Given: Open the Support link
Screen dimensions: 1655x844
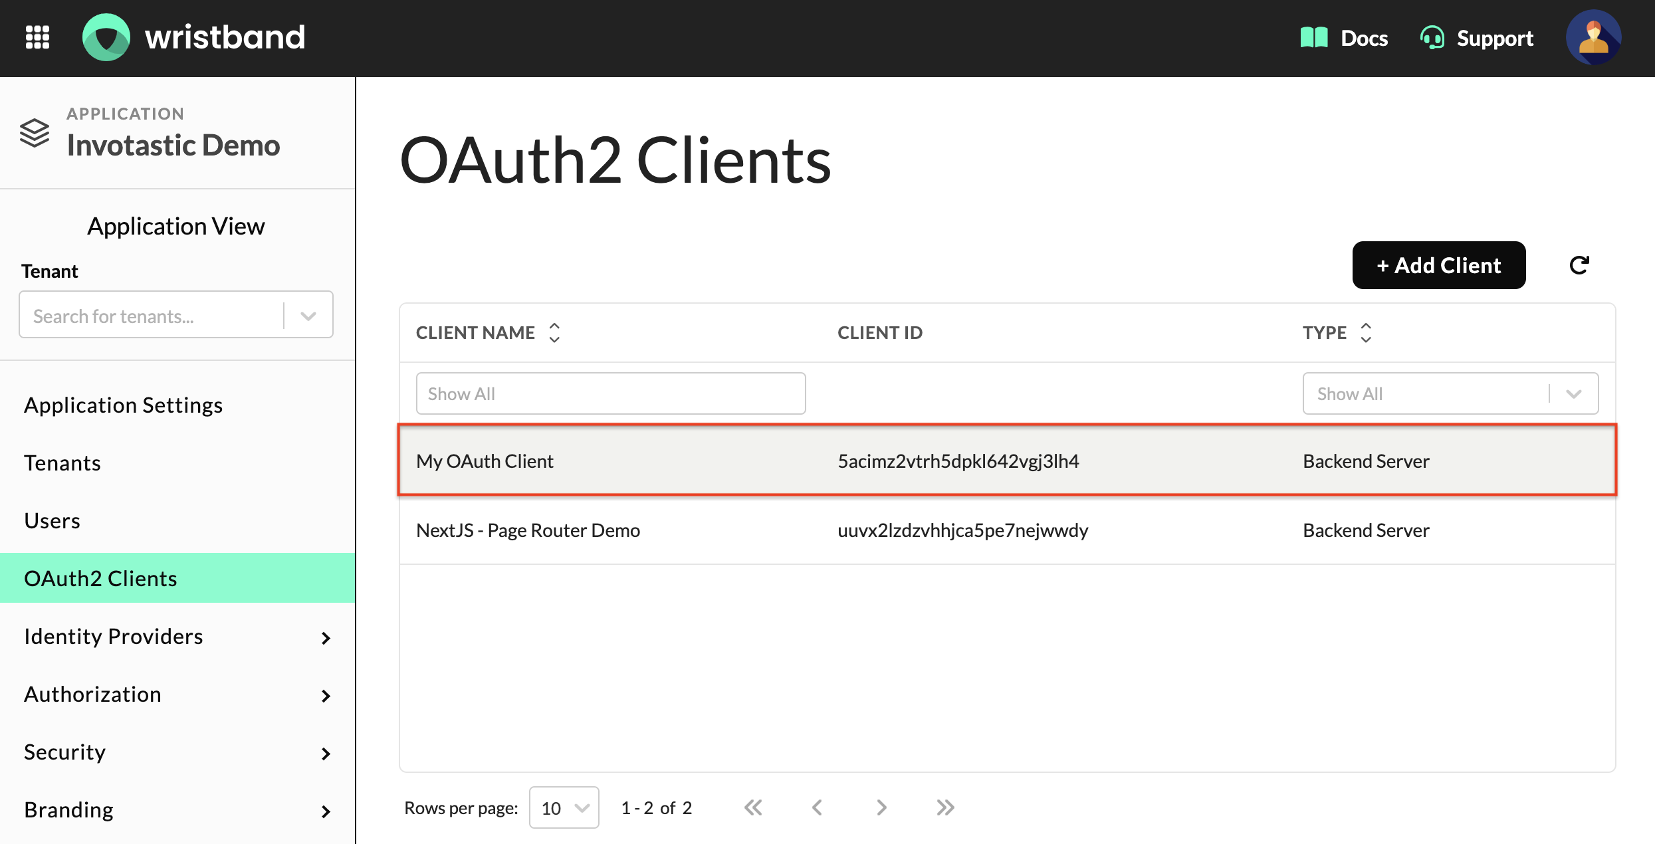Looking at the screenshot, I should click(x=1495, y=38).
